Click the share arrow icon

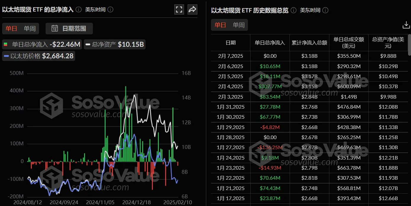[192, 9]
